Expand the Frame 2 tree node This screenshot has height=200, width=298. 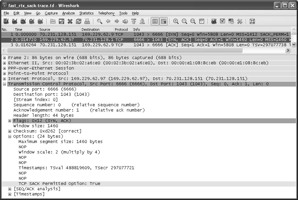(4, 58)
